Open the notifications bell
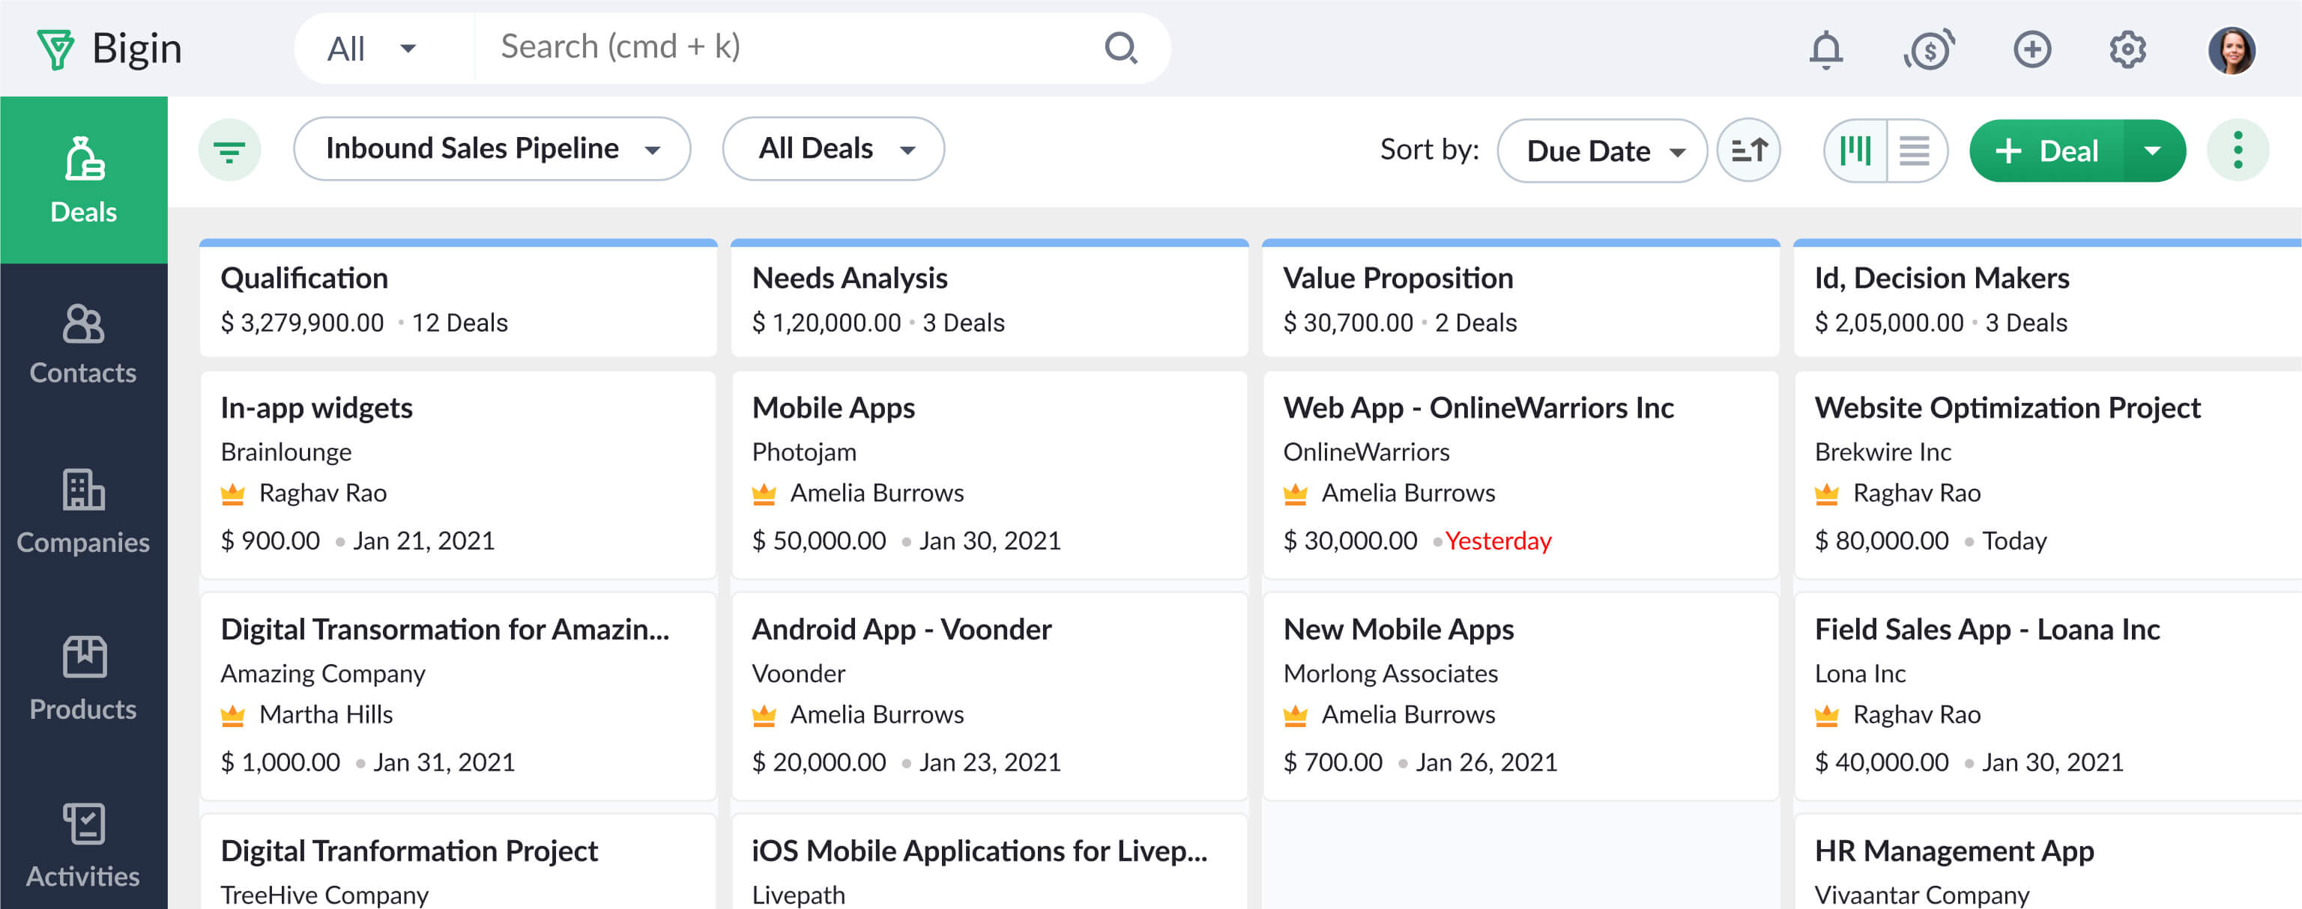The image size is (2302, 909). (x=1825, y=49)
